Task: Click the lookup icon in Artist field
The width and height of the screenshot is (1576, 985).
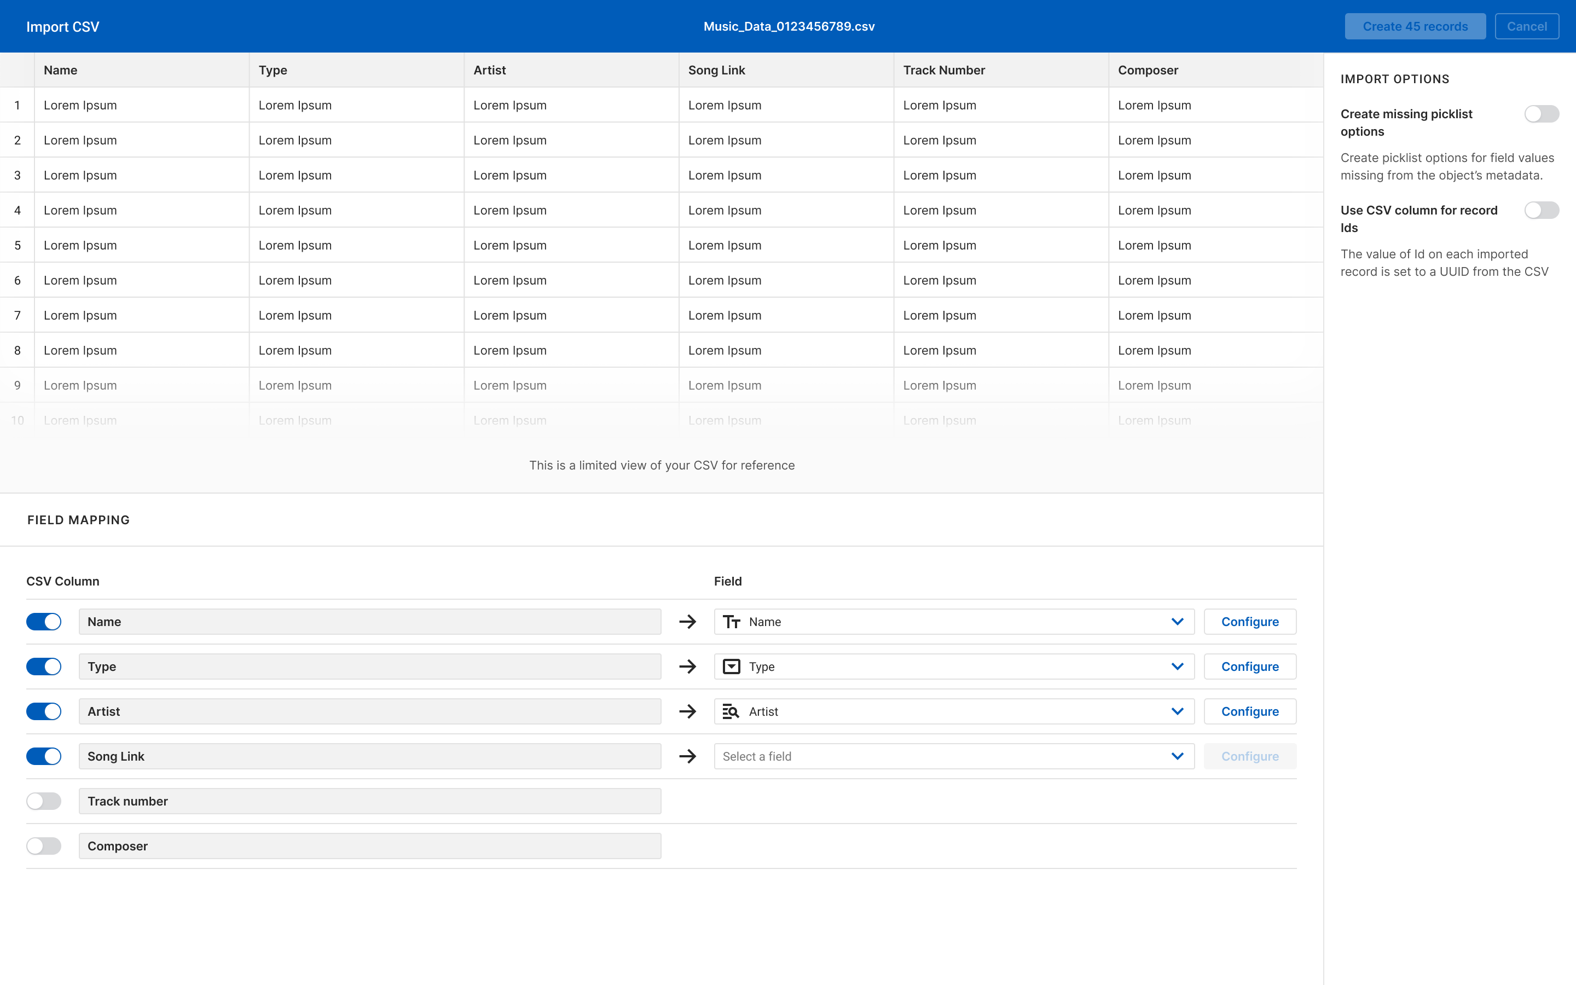Action: click(x=731, y=711)
